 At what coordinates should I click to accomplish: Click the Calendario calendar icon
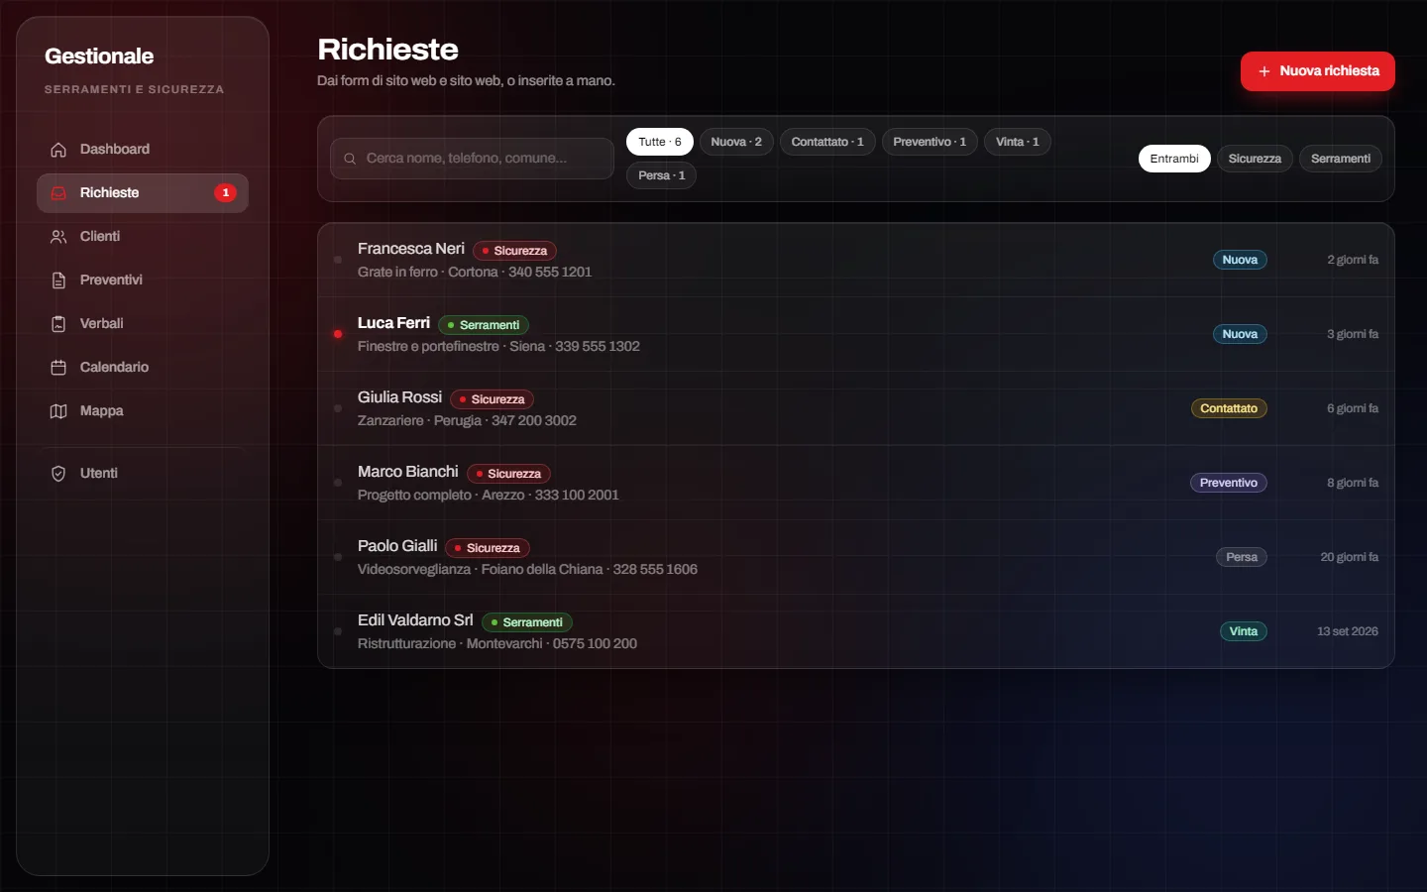58,368
